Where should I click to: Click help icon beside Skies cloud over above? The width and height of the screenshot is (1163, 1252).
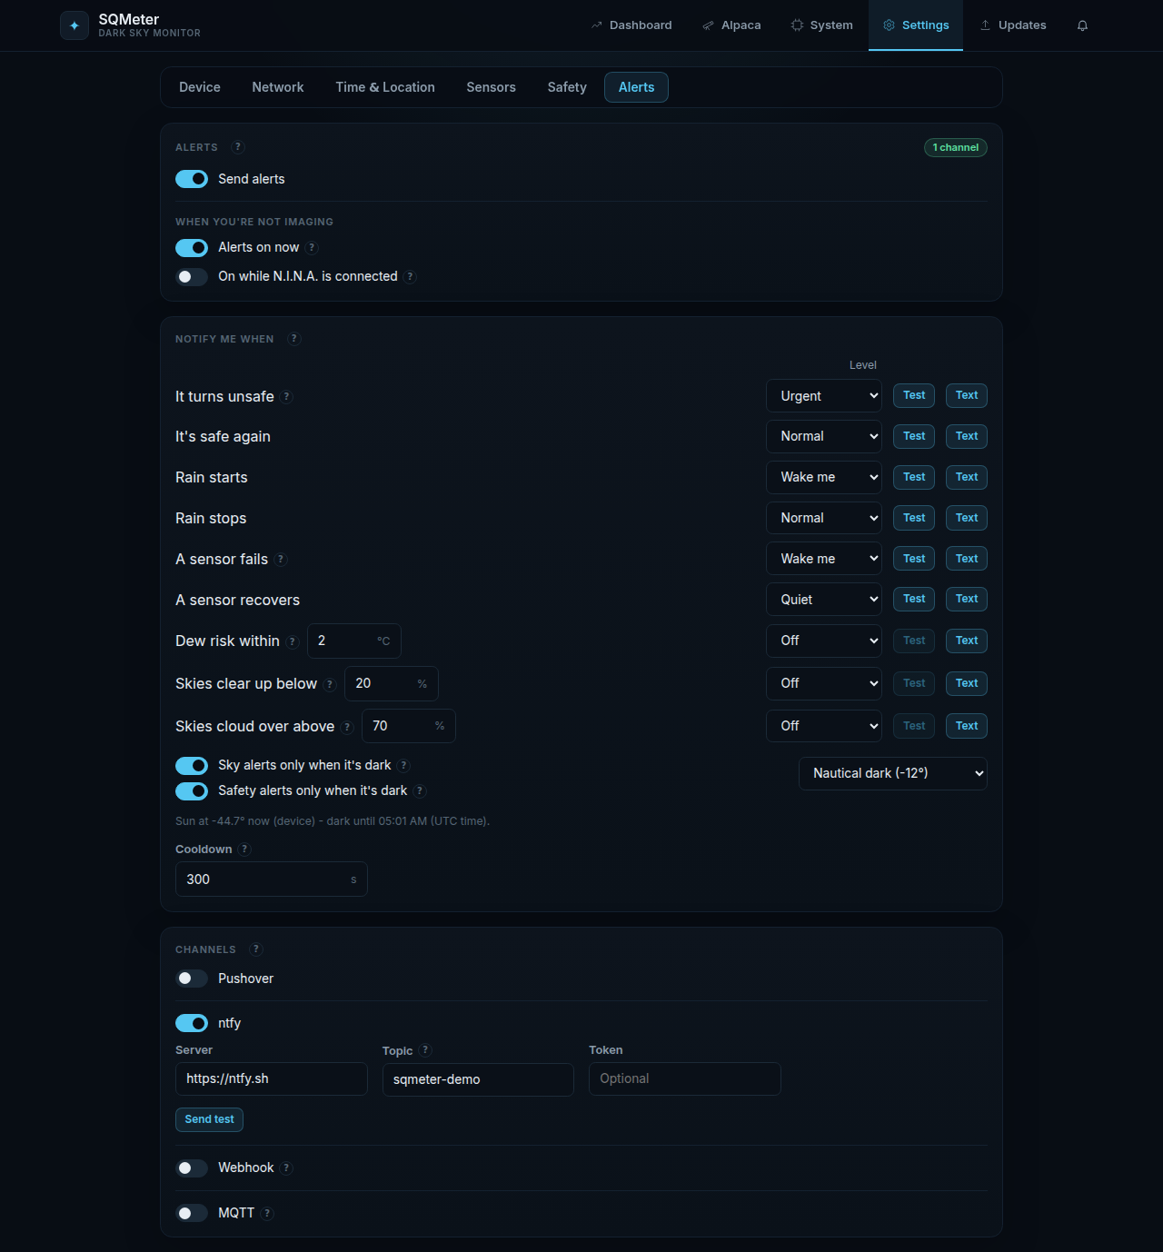(347, 727)
